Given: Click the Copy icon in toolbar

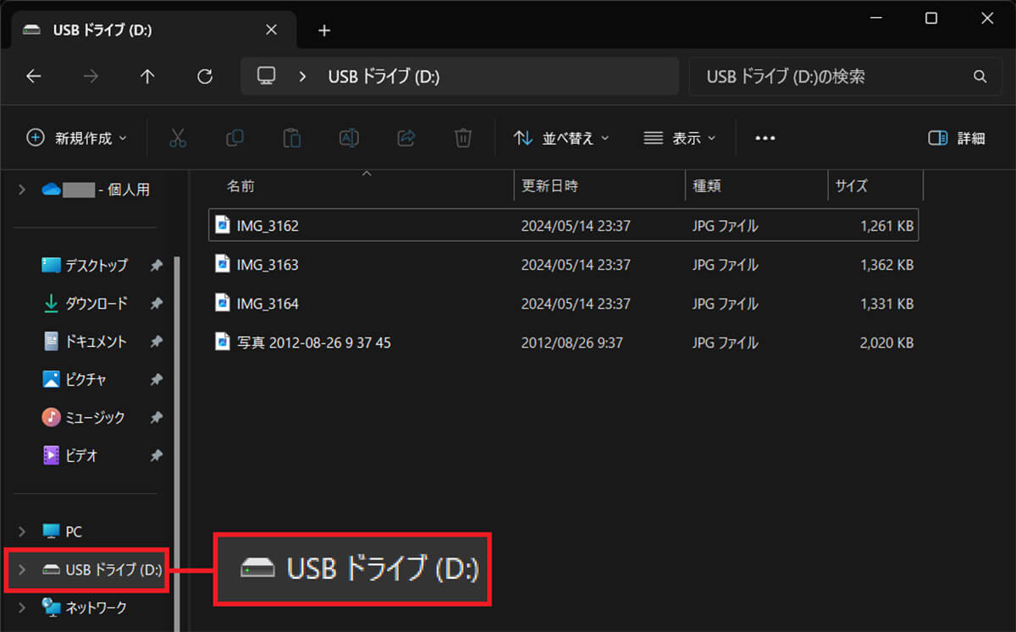Looking at the screenshot, I should click(235, 138).
